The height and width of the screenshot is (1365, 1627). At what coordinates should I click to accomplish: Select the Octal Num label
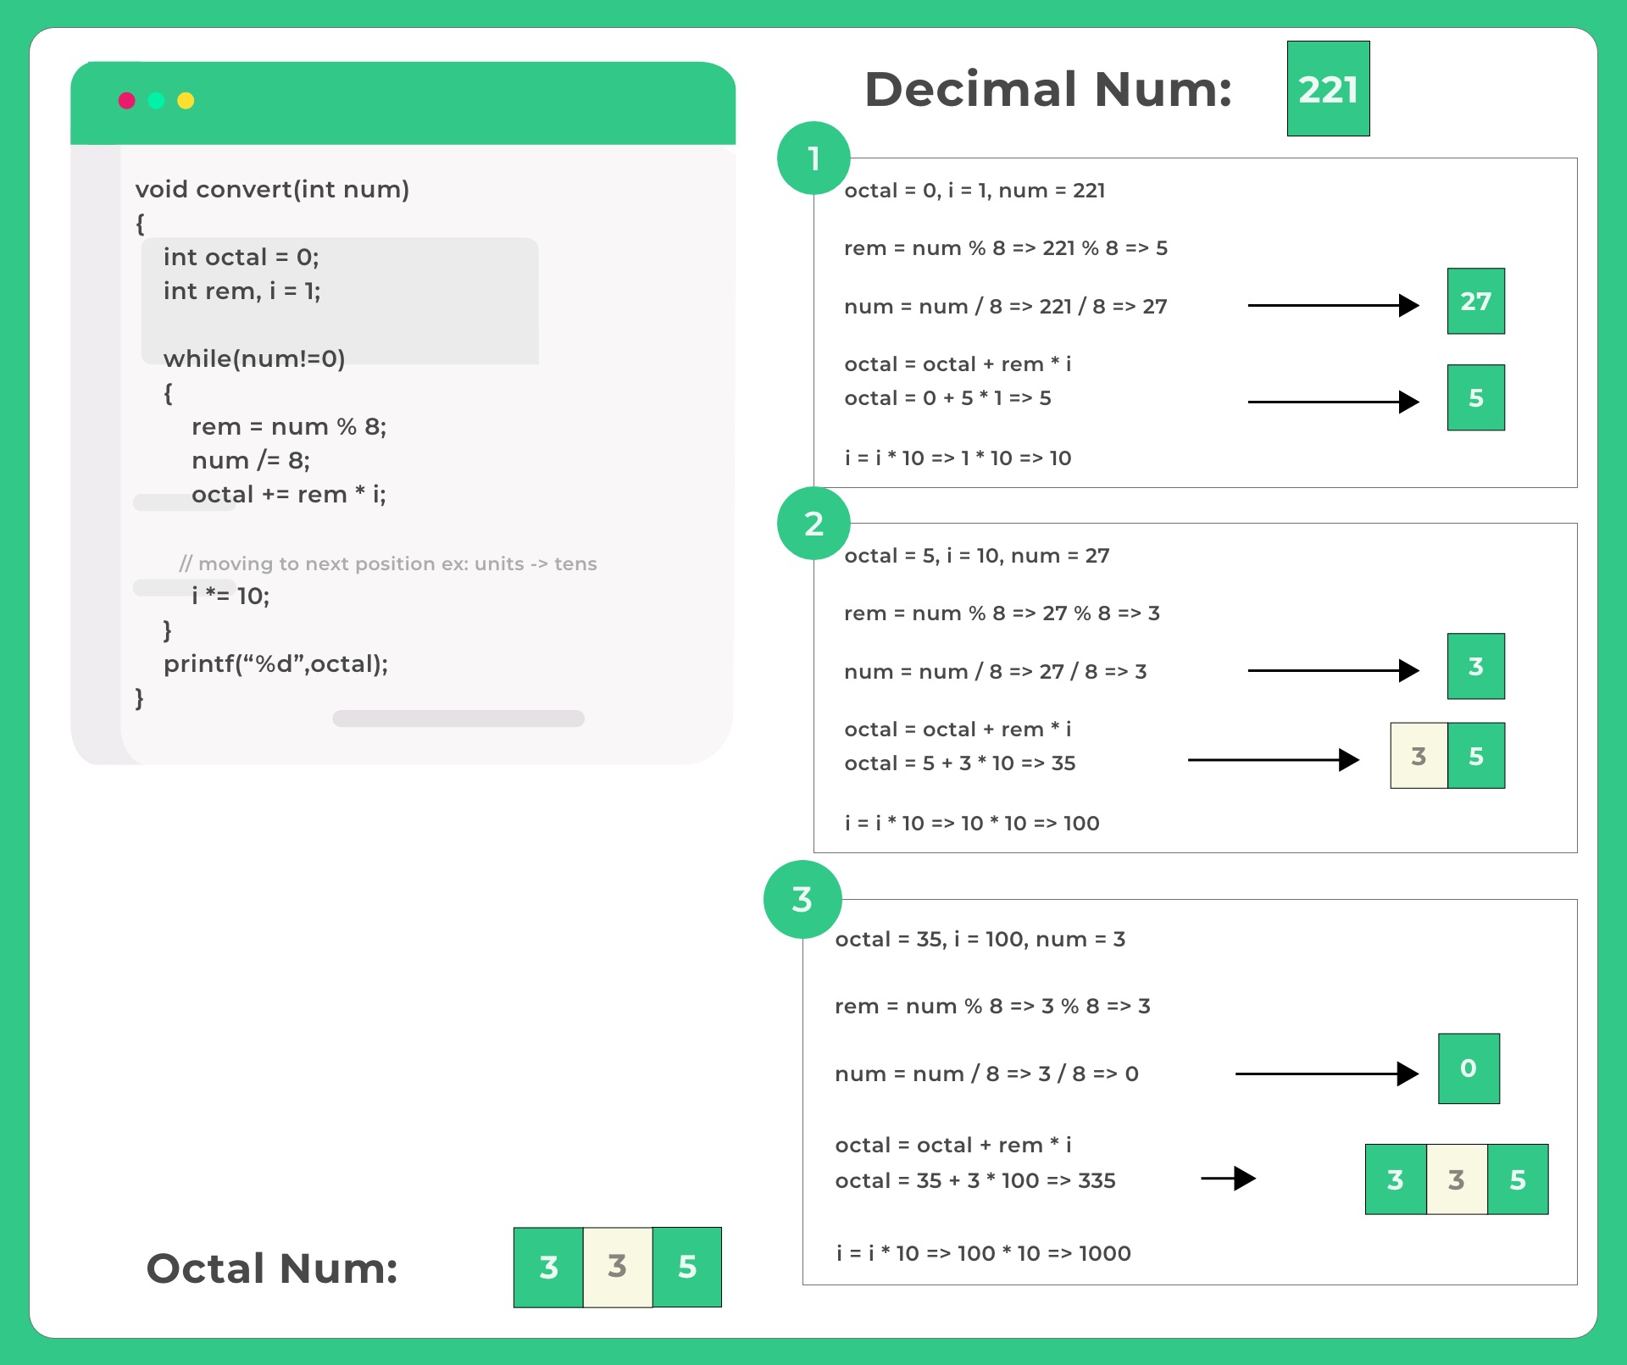coord(272,1268)
